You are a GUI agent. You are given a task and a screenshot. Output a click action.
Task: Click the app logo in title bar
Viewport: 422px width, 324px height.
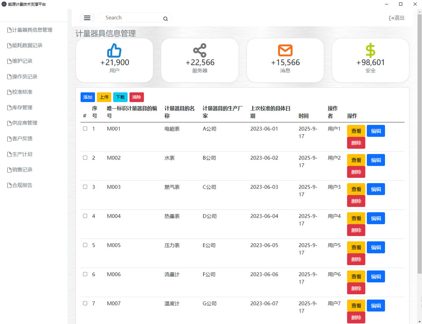pos(4,4)
